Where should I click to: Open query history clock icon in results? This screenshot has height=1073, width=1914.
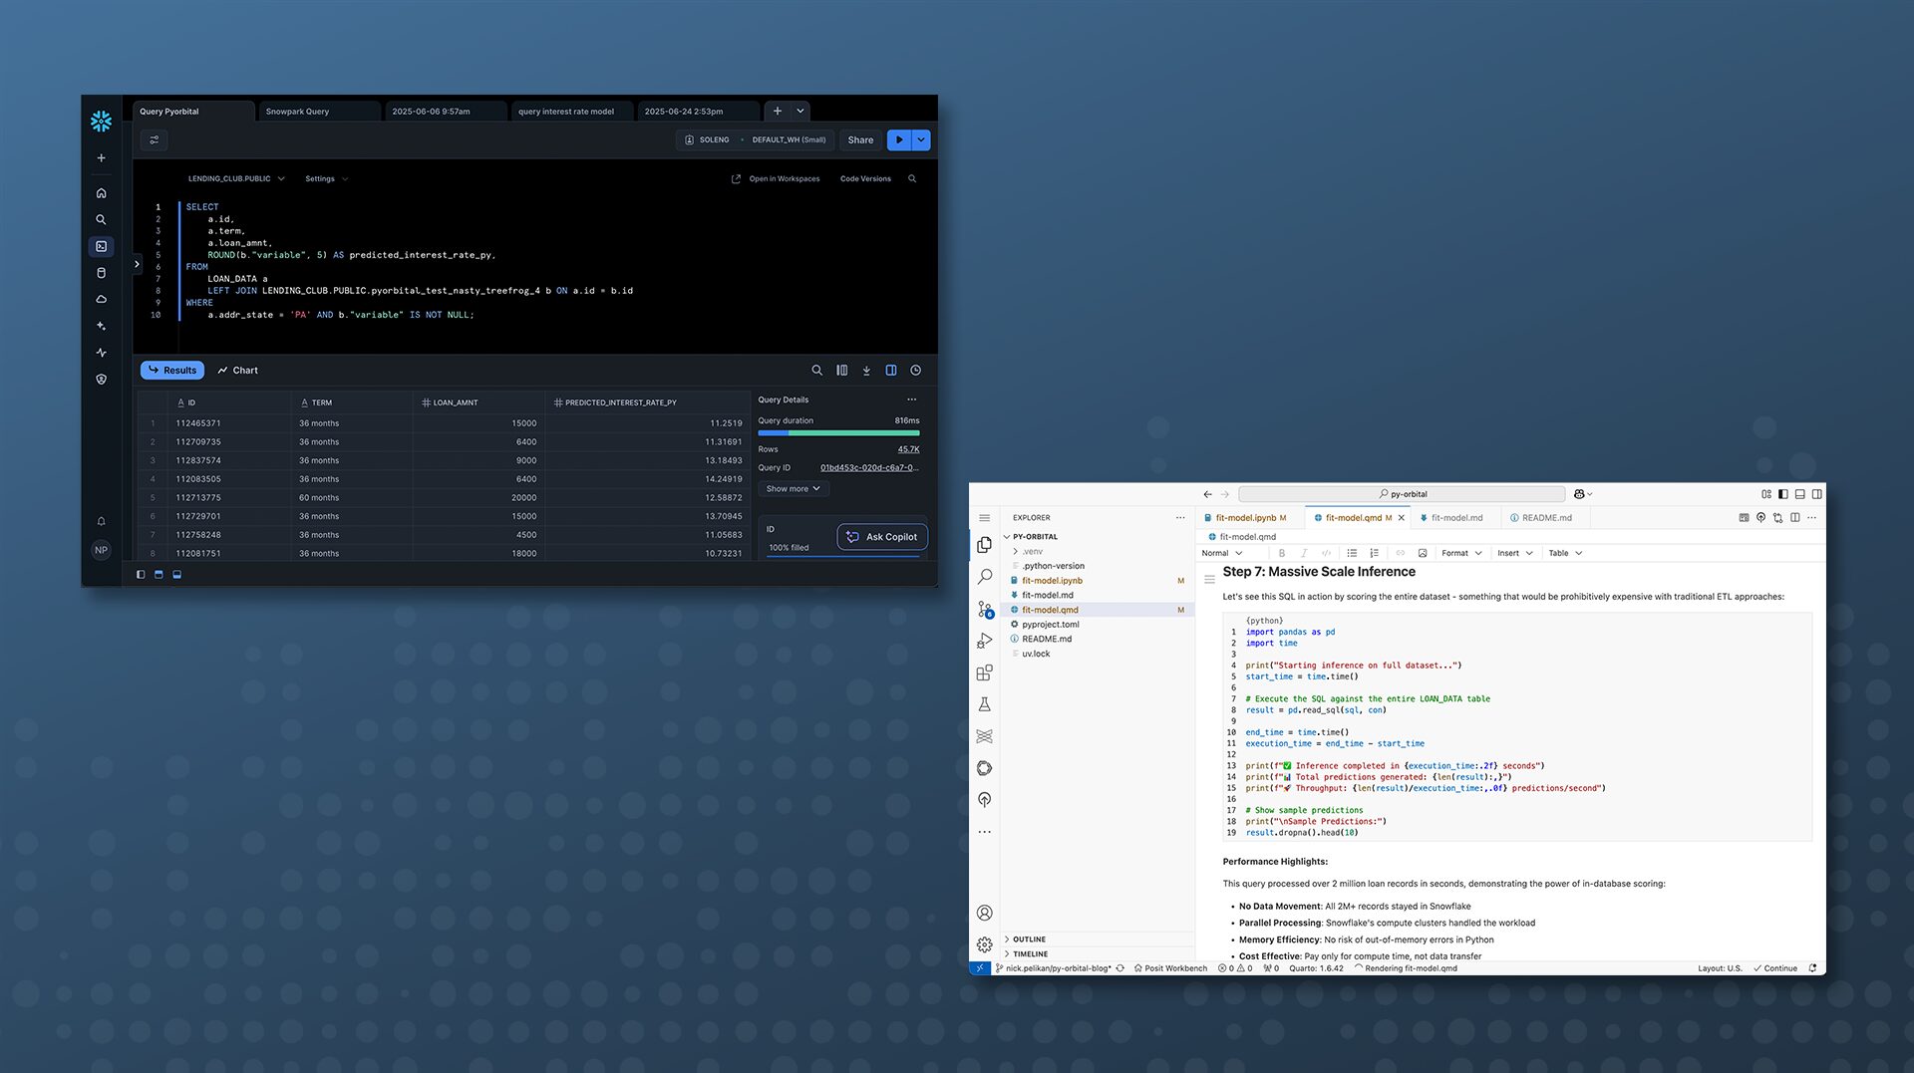coord(915,371)
